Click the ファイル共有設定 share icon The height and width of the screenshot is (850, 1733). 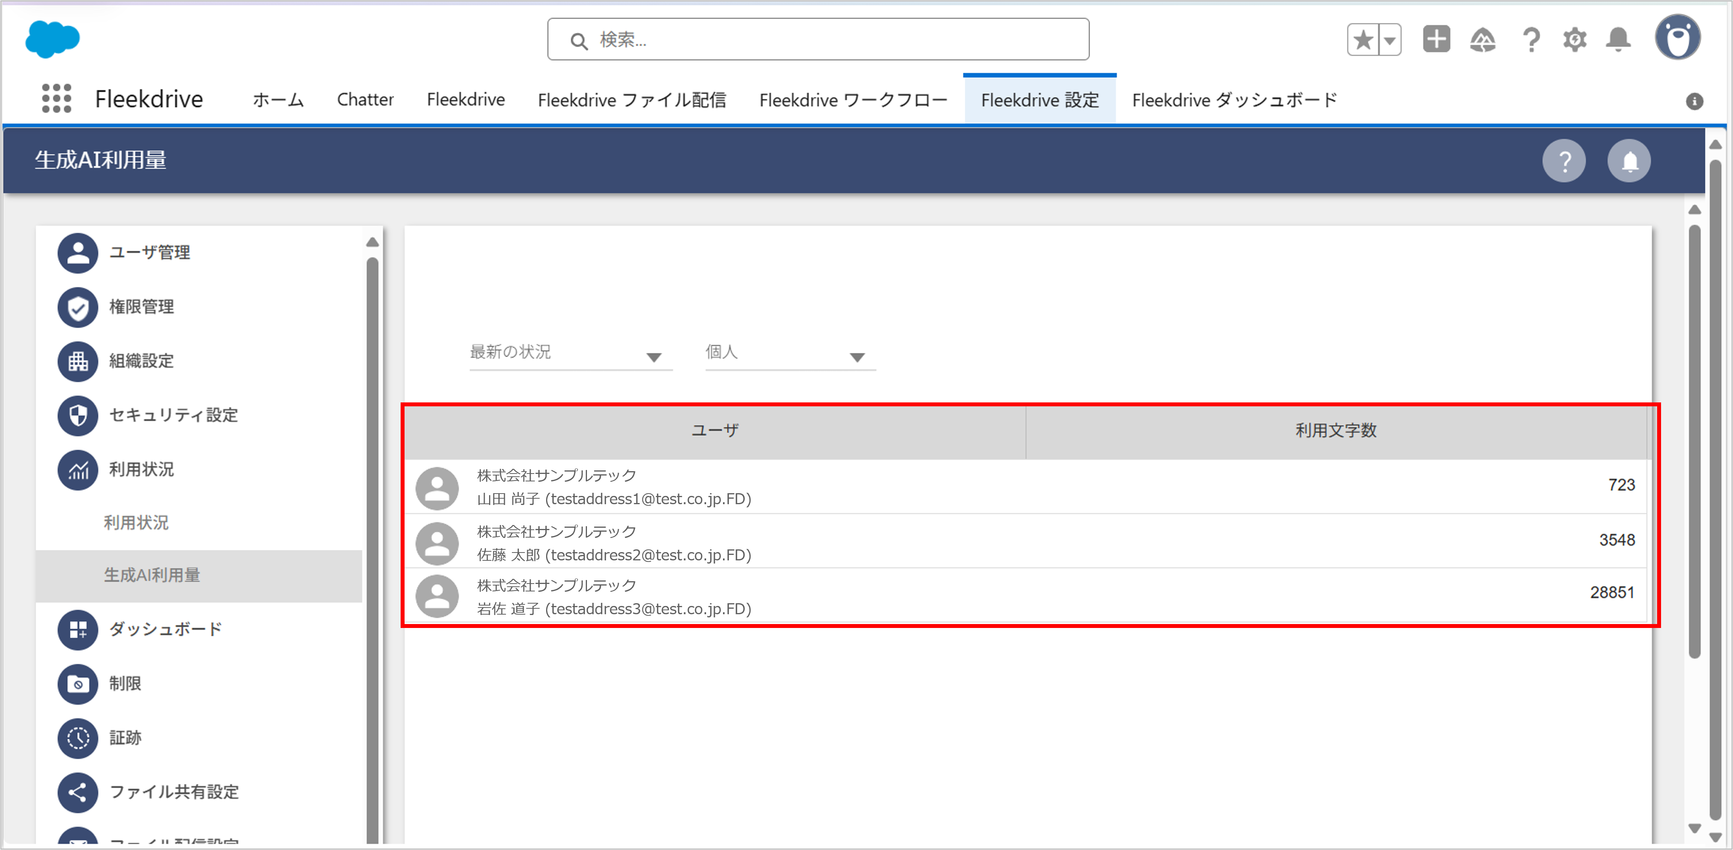coord(78,792)
